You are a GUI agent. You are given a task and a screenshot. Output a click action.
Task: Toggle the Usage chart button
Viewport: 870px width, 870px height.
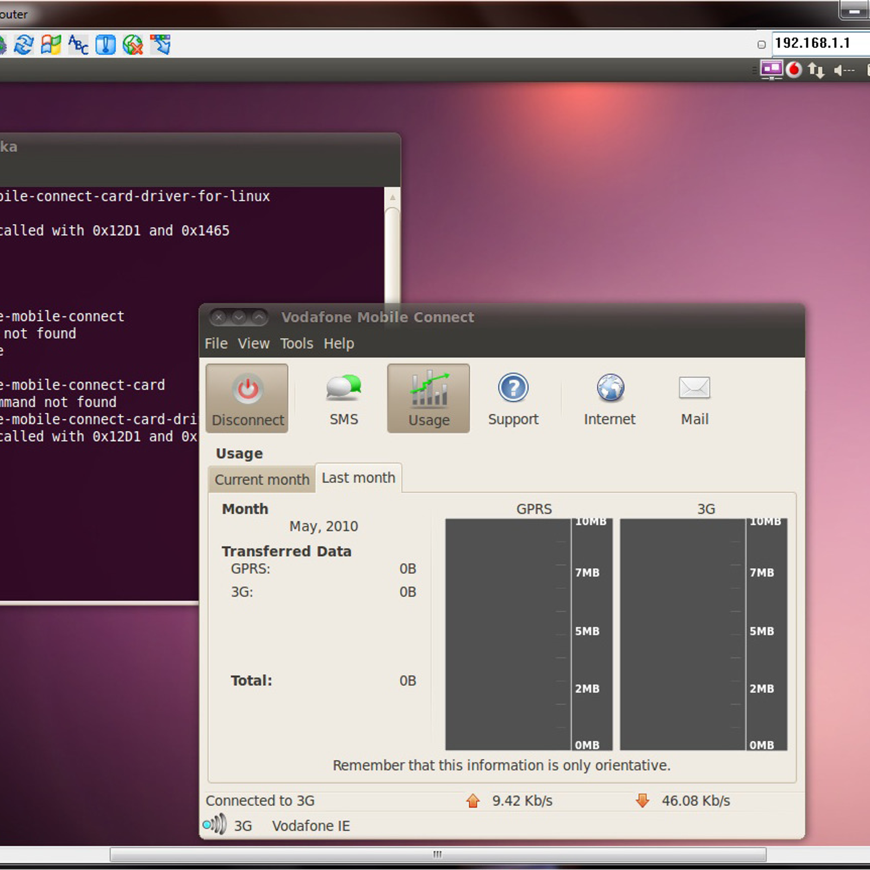428,399
